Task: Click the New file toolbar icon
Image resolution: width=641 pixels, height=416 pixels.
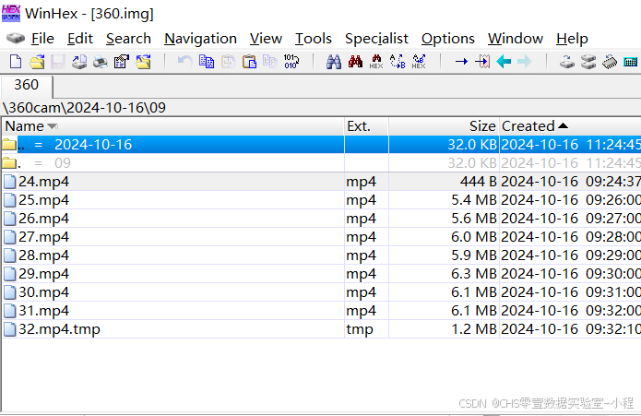Action: [x=16, y=62]
